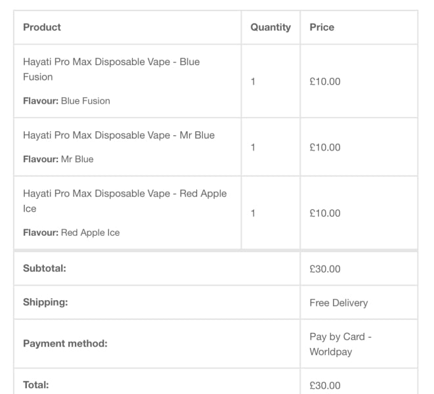
Task: Click the Payment method label
Action: pyautogui.click(x=65, y=343)
